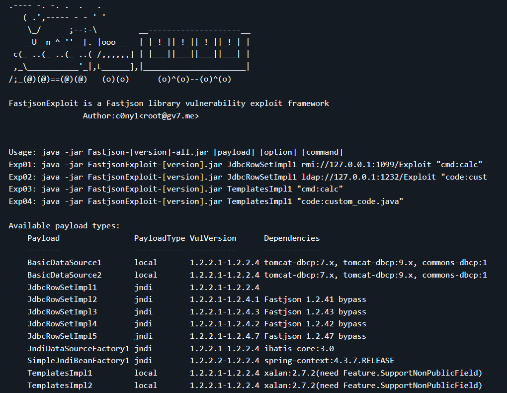
Task: Click 'spring-context:4.3.7.RELEASE' dependency text
Action: point(329,361)
